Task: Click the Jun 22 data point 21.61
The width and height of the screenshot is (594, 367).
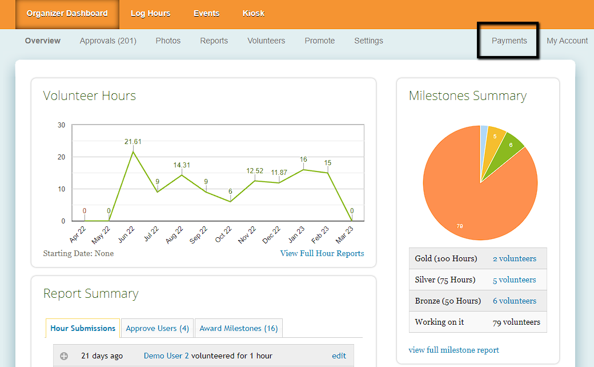Action: (x=133, y=152)
